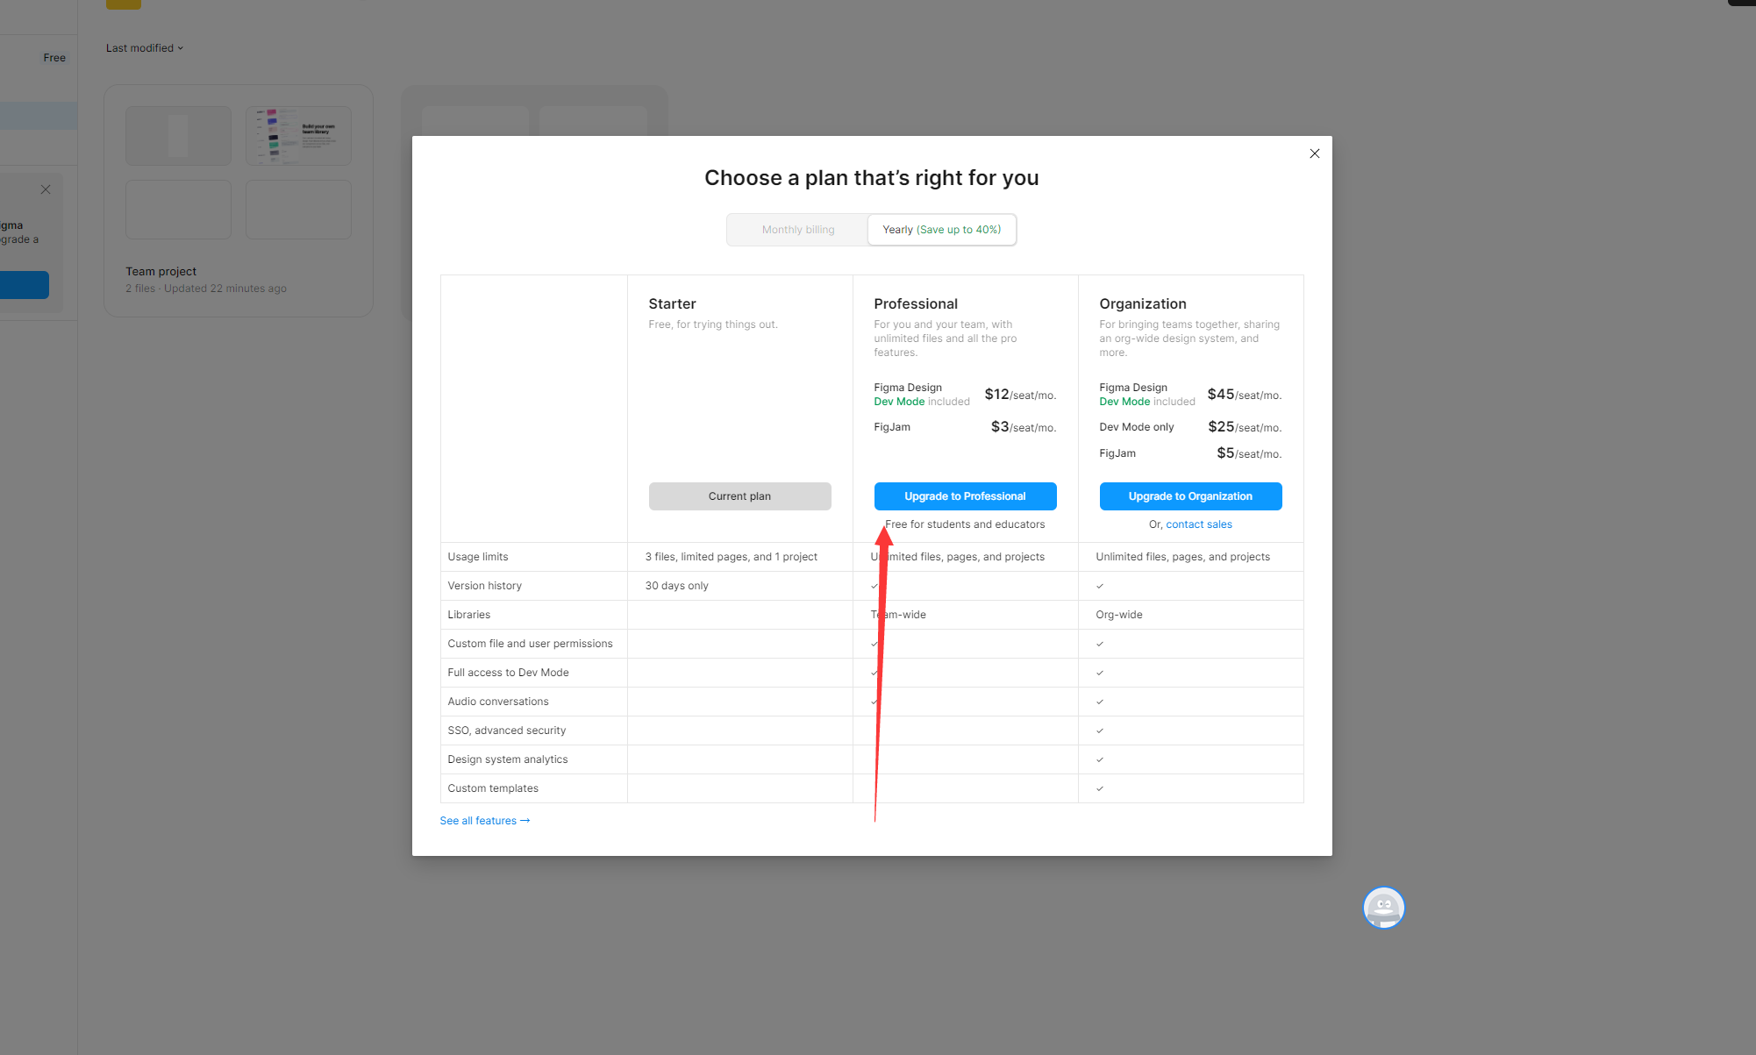This screenshot has width=1756, height=1055.
Task: Close the plan selection dialog
Action: tap(1314, 153)
